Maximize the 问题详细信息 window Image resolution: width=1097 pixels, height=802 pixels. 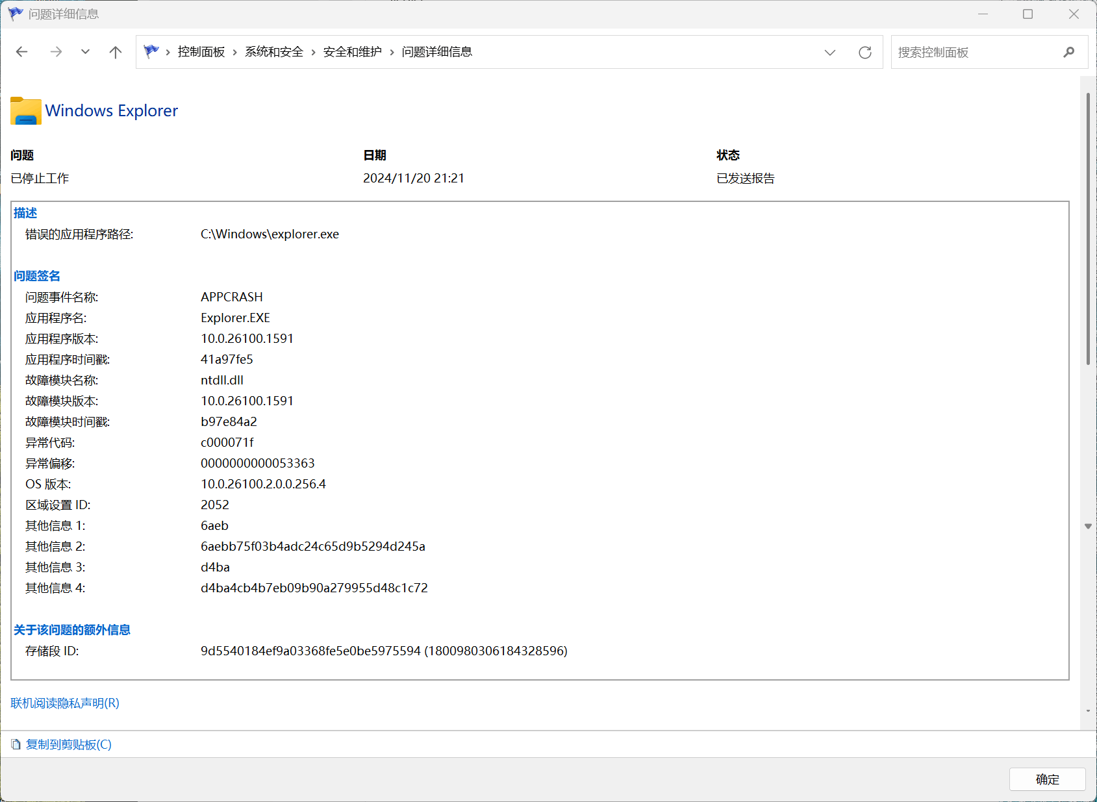(1028, 14)
